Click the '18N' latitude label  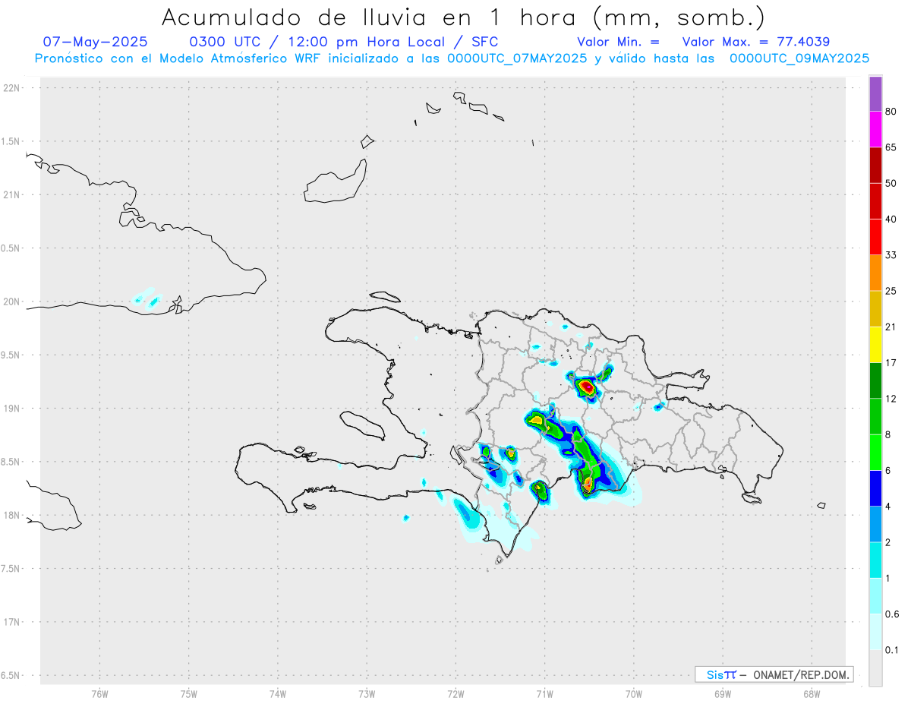coord(11,516)
